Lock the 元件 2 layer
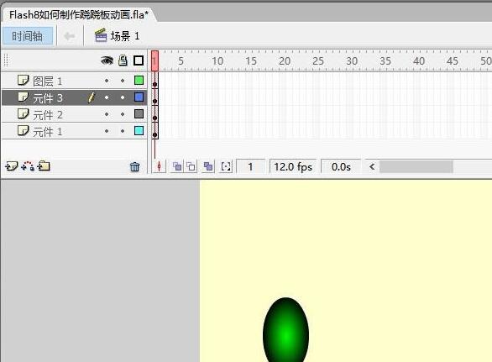 pos(123,114)
